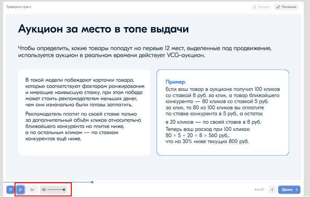Go to the previous slide arrow
This screenshot has width=310, height=198.
[x=272, y=190]
